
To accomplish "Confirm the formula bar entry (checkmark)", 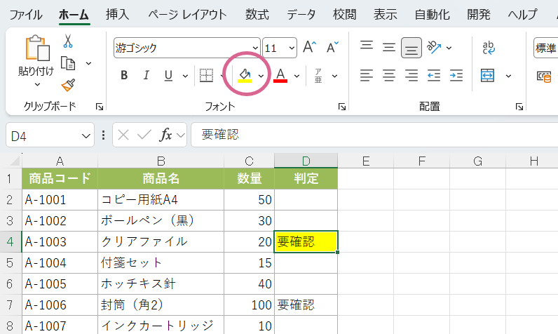I will (144, 135).
